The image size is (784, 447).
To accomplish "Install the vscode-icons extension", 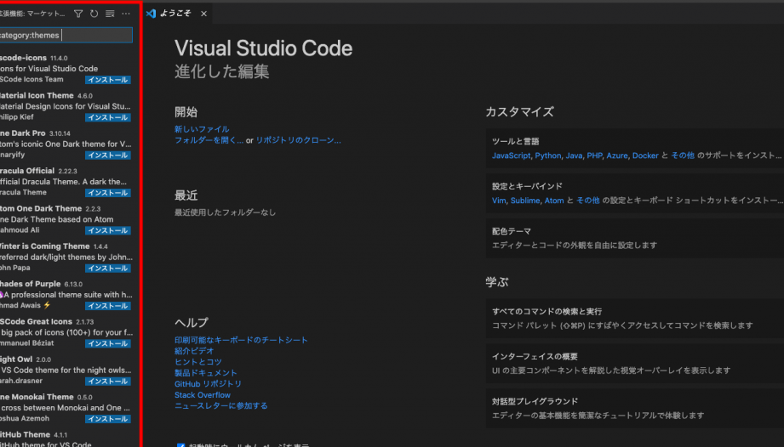I will (x=108, y=80).
